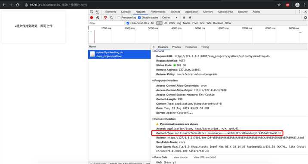Filter requests by XHR
Image resolution: width=308 pixels, height=164 pixels.
pyautogui.click(x=159, y=23)
